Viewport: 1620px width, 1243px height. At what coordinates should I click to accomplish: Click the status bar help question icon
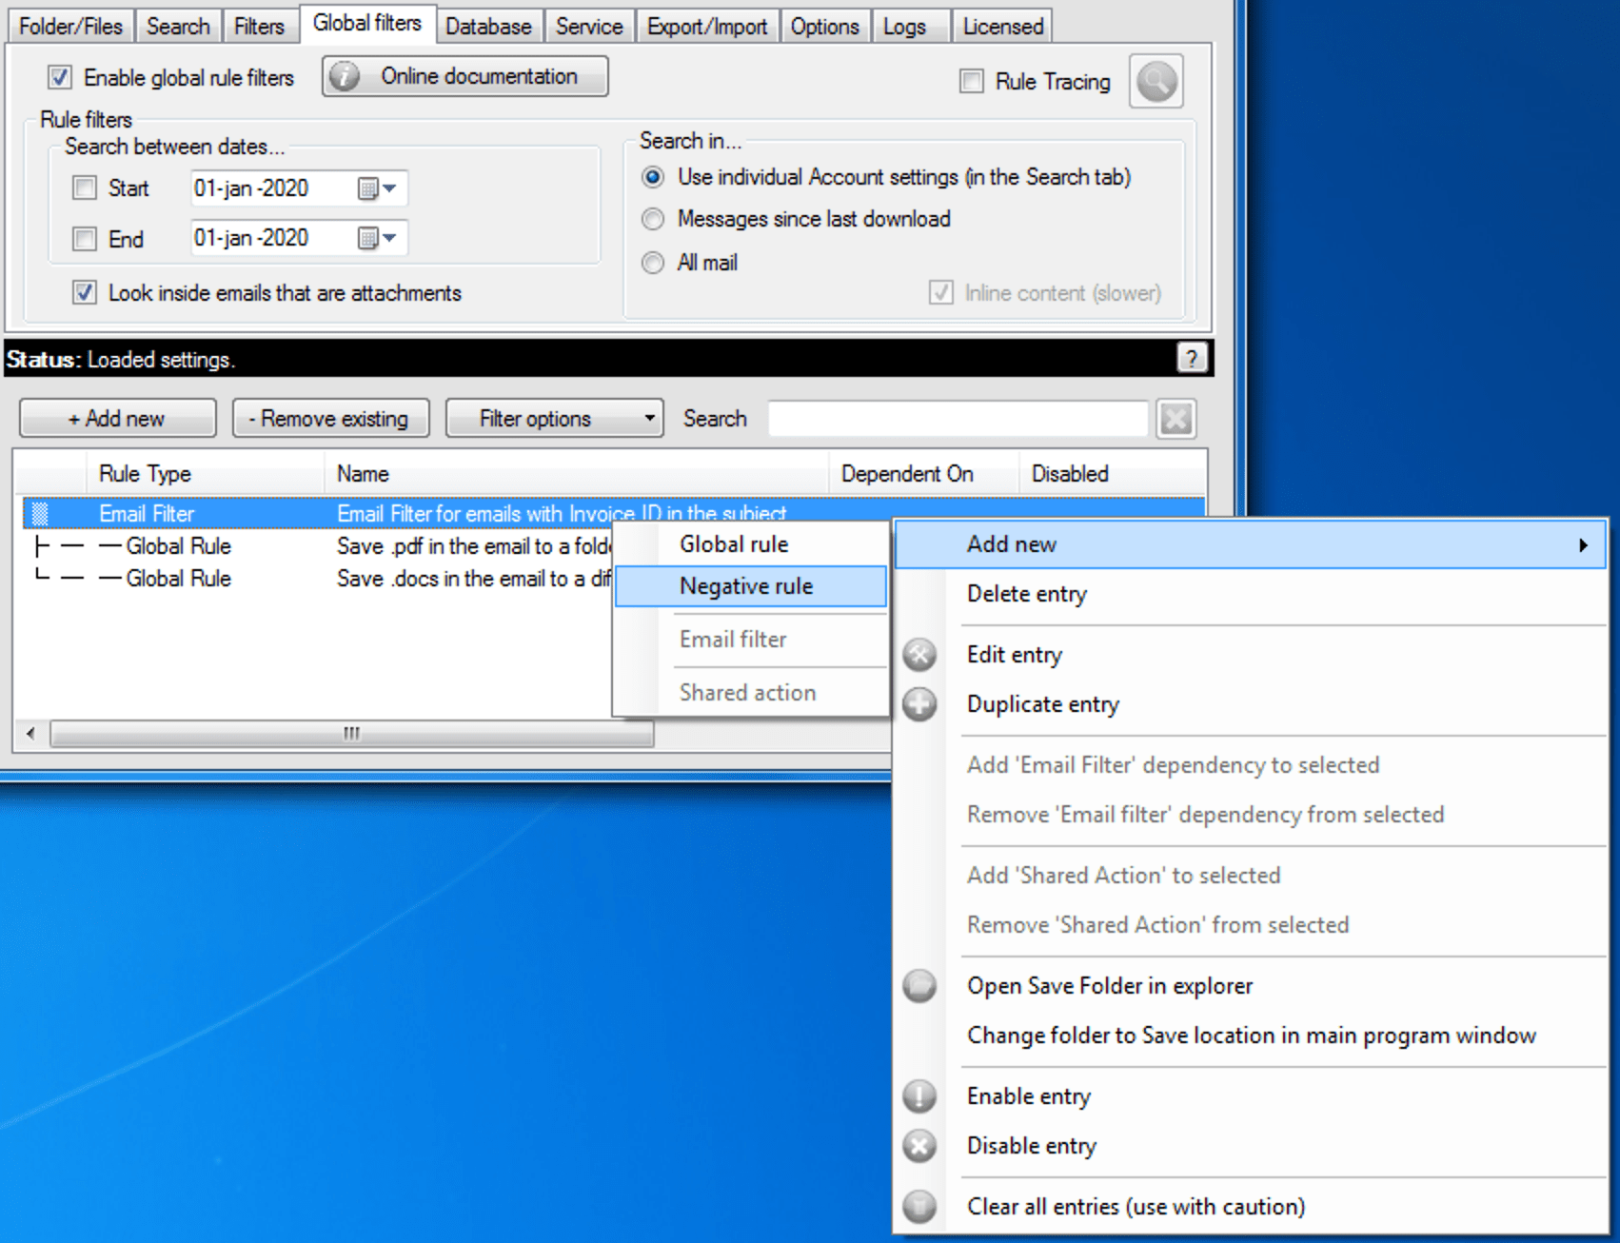pyautogui.click(x=1191, y=358)
